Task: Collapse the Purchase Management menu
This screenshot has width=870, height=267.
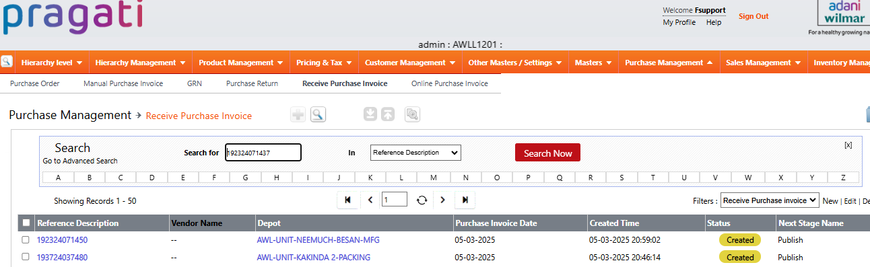Action: point(669,63)
